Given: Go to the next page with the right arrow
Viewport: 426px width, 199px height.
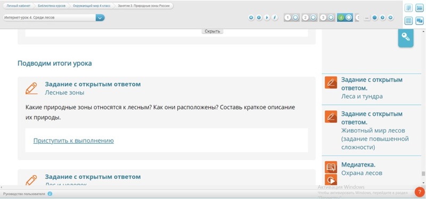Looking at the screenshot, I should [382, 18].
